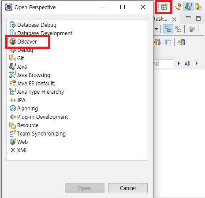Viewport: 205px width, 198px height.
Task: Click the DBeaver beaver icon
Action: [13, 41]
